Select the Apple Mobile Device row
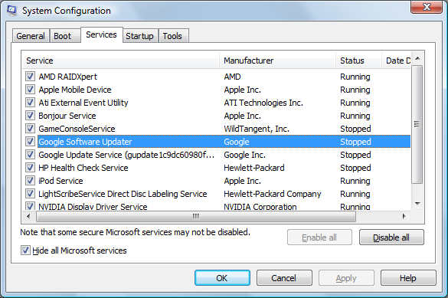The width and height of the screenshot is (448, 298). click(x=217, y=90)
